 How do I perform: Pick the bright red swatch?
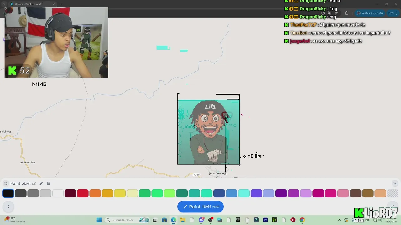tap(83, 193)
